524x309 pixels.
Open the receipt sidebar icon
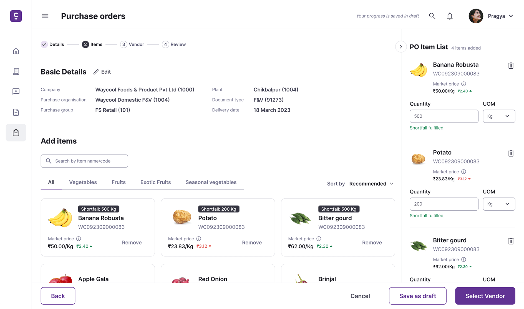16,71
